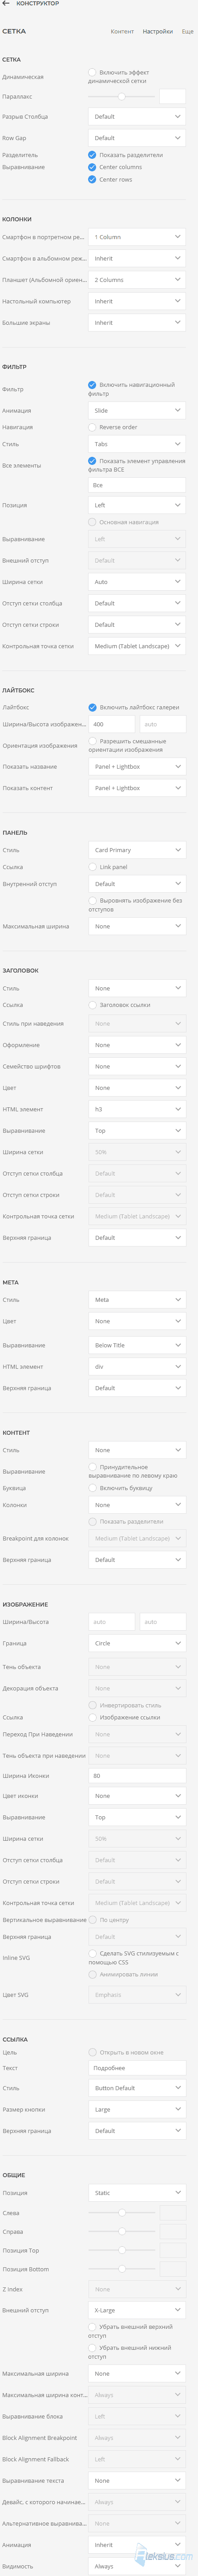The image size is (198, 2576).
Task: Open the filter Стиль Tabs dropdown
Action: tap(137, 444)
